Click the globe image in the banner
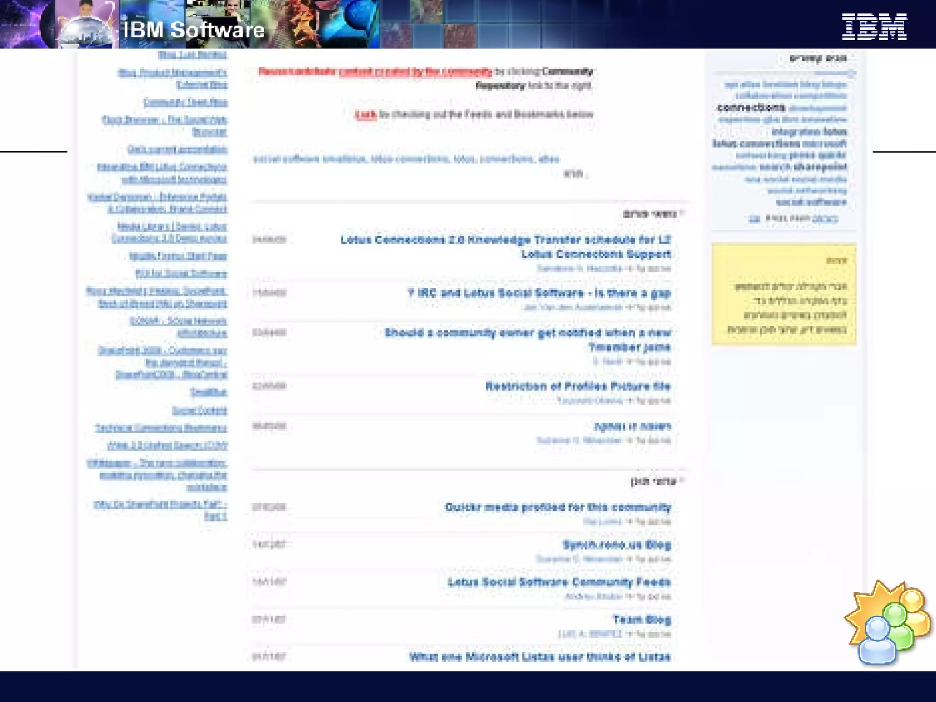The width and height of the screenshot is (936, 702). pyautogui.click(x=85, y=32)
